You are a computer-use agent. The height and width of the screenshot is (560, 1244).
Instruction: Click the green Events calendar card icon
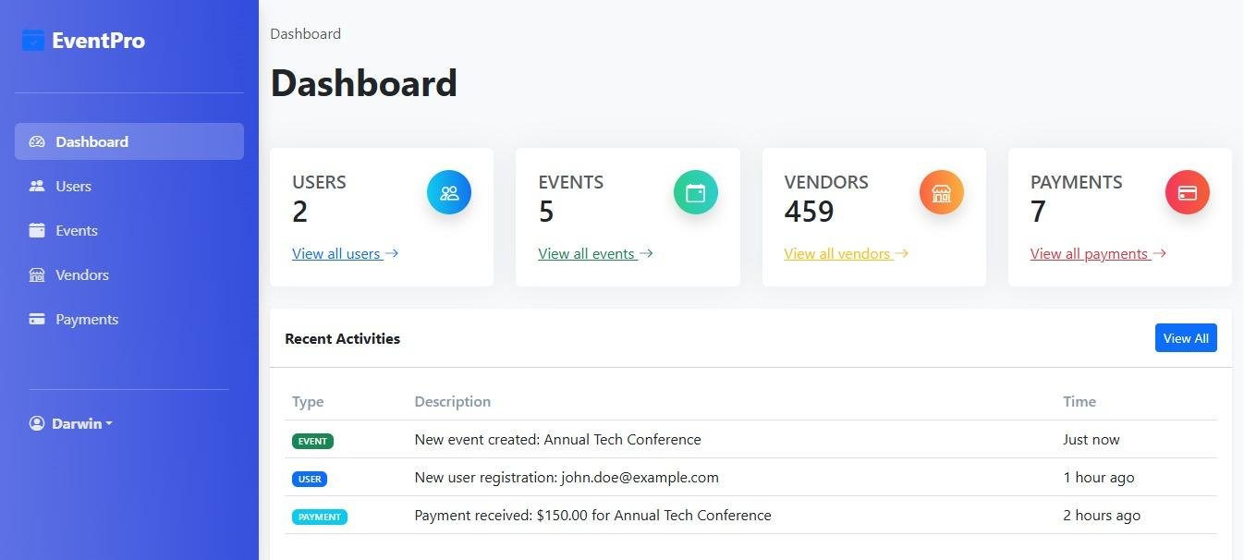coord(695,193)
